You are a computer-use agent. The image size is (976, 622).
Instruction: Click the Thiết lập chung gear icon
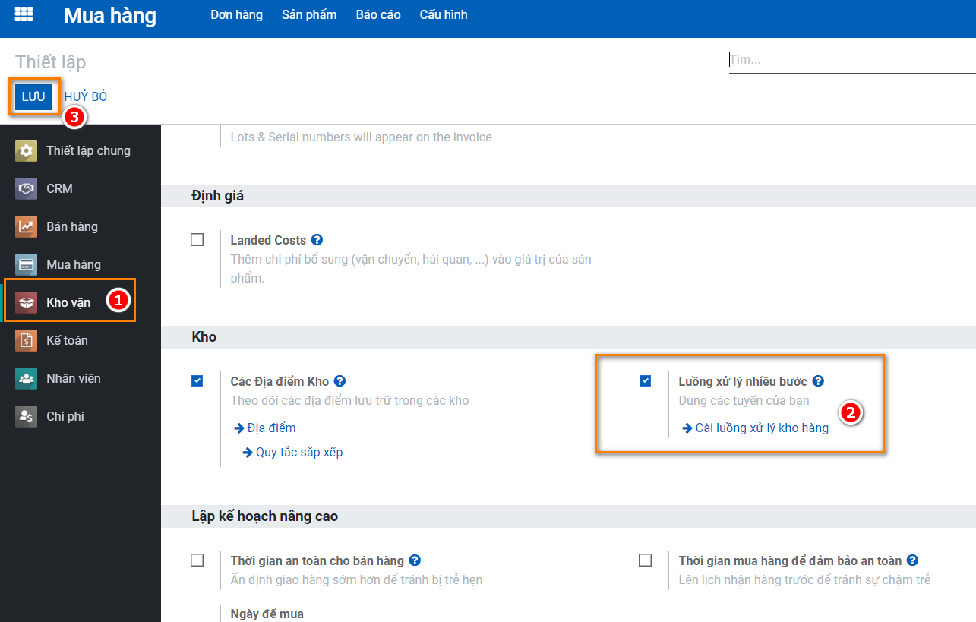[27, 150]
